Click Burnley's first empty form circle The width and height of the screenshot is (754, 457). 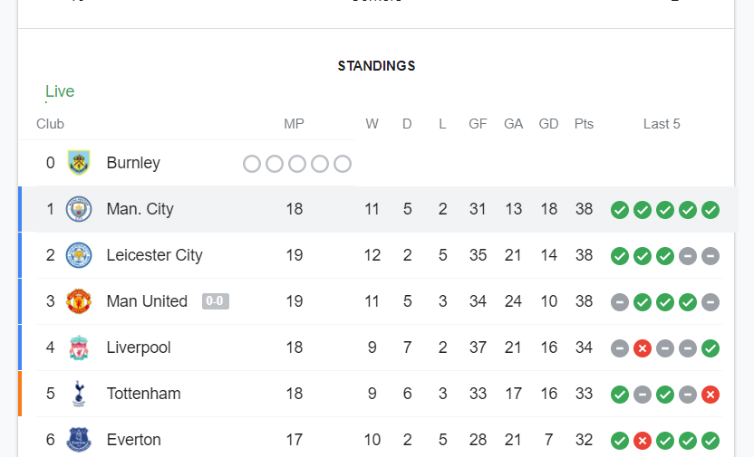[252, 164]
